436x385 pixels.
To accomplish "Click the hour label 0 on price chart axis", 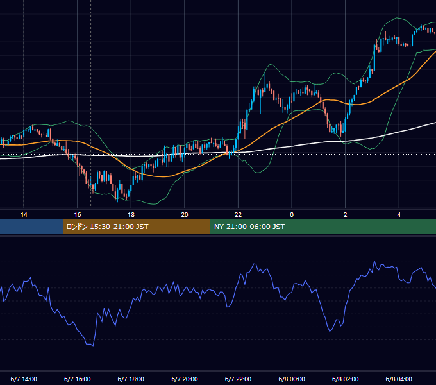I will [x=292, y=215].
